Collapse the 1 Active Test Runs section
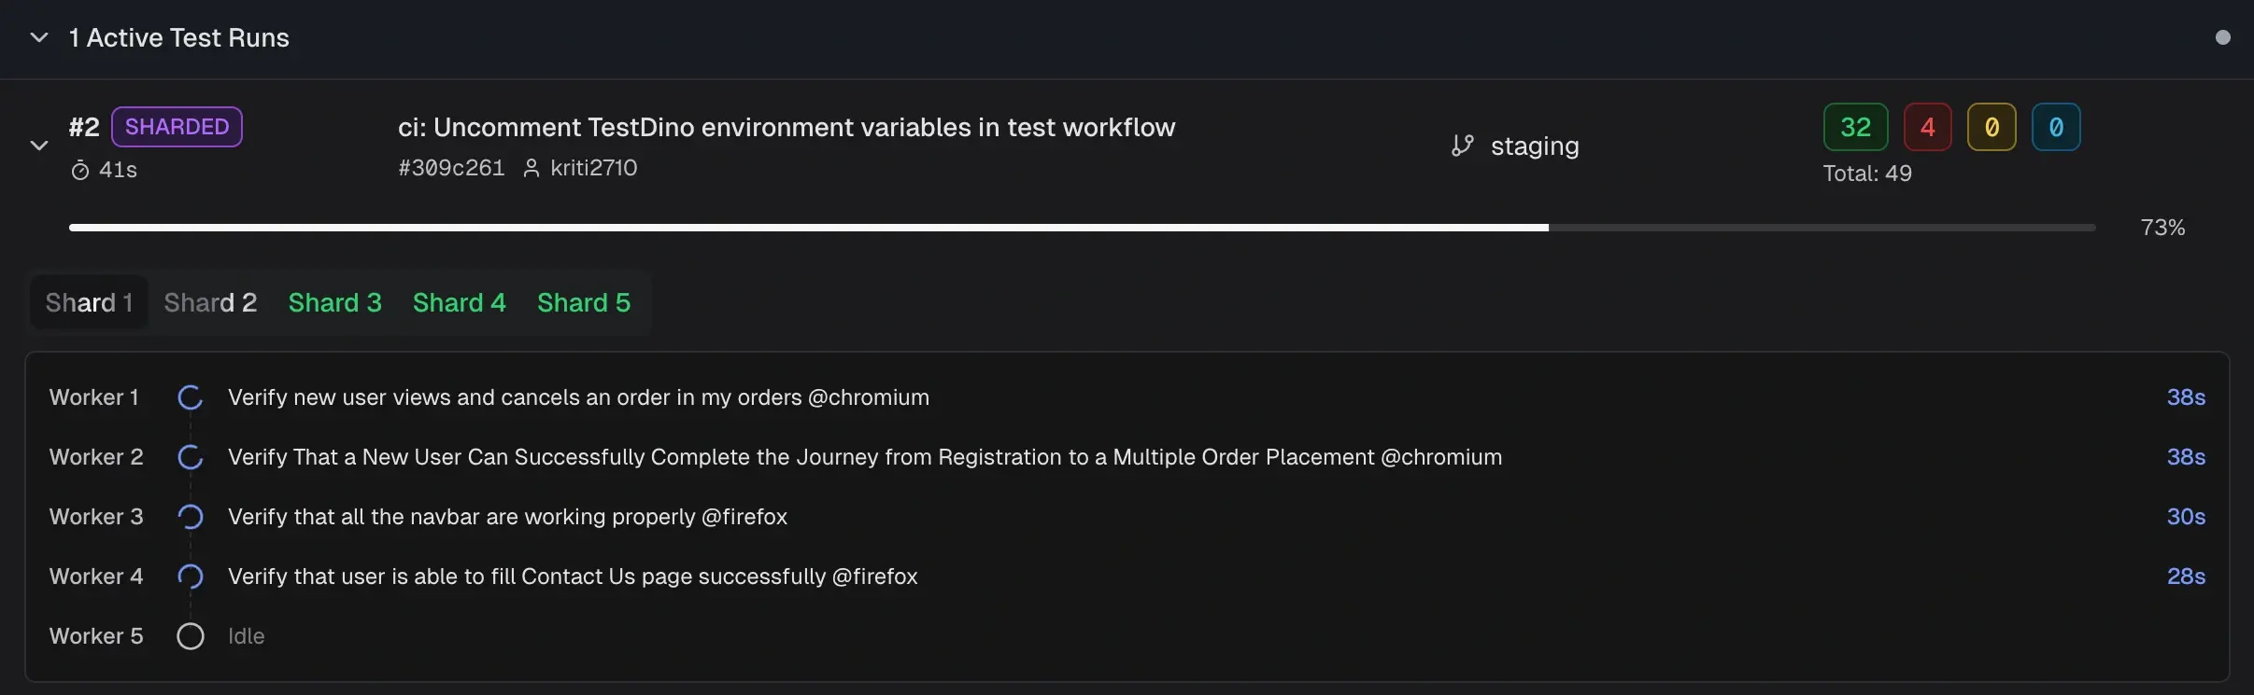The height and width of the screenshot is (695, 2254). click(38, 37)
